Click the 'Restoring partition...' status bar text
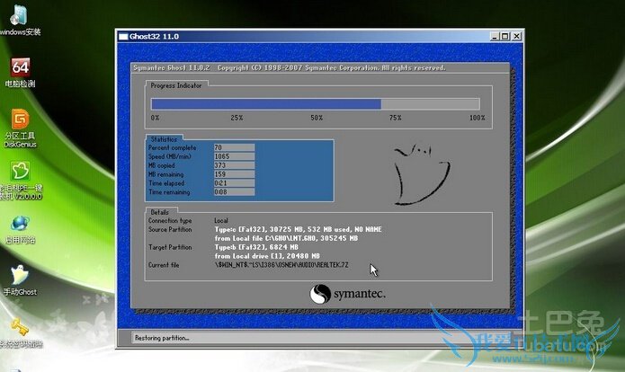The height and width of the screenshot is (372, 625). tap(162, 338)
